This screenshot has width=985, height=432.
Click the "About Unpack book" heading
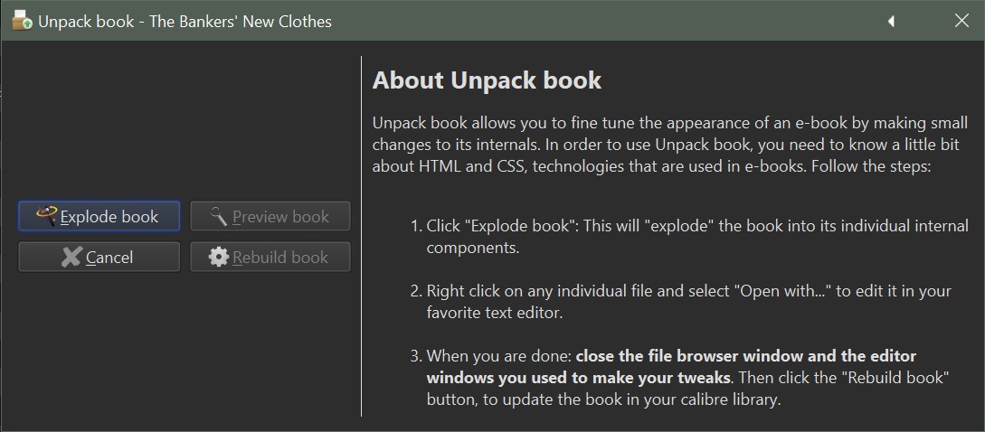[x=487, y=80]
